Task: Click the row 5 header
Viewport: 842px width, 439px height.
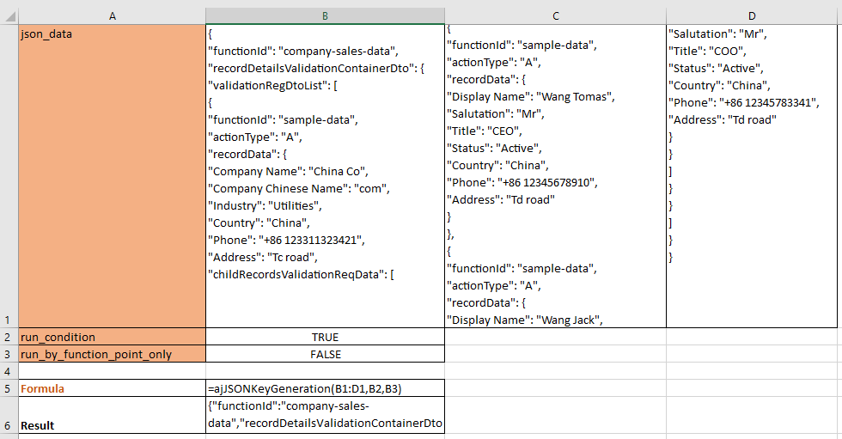Action: point(9,388)
